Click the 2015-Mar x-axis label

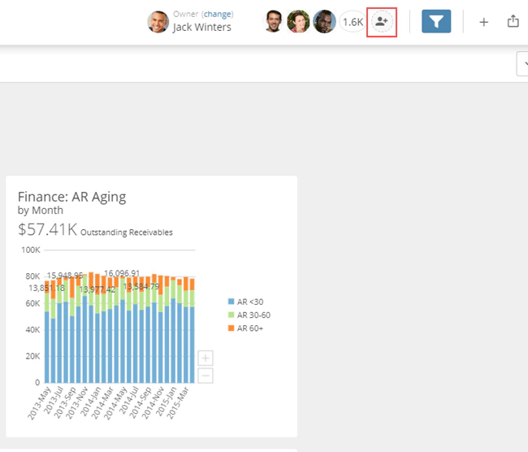[178, 403]
